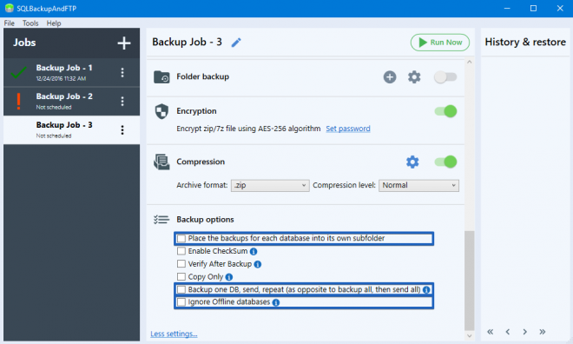
Task: Open the File menu
Action: click(x=10, y=23)
